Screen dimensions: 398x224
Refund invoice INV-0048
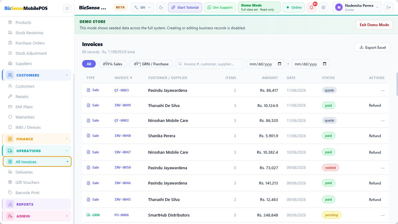[x=375, y=136]
